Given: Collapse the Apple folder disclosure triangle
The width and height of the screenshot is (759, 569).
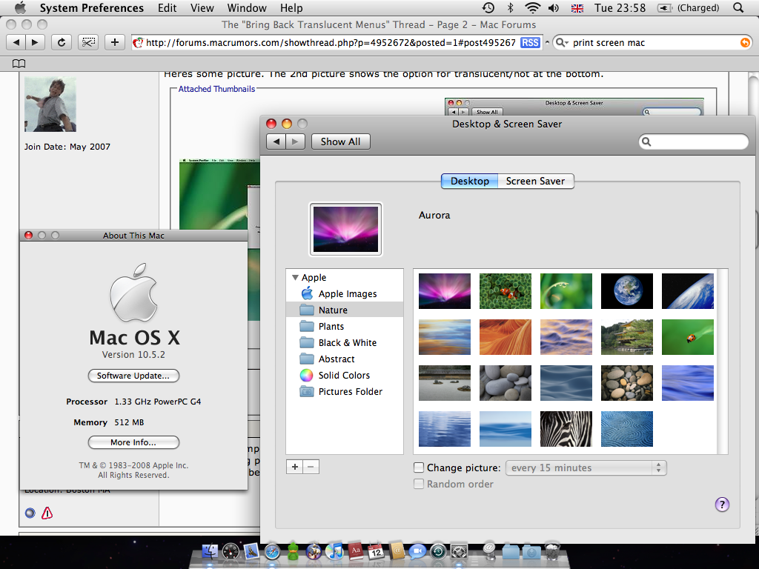Looking at the screenshot, I should tap(296, 277).
